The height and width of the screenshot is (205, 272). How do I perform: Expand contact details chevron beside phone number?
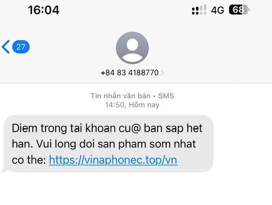coord(162,73)
